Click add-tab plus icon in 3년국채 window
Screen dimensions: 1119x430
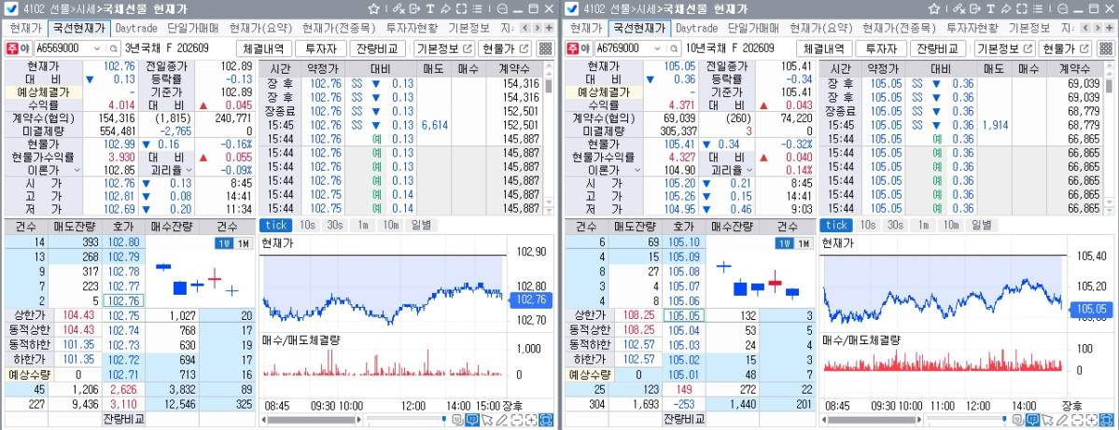click(548, 28)
